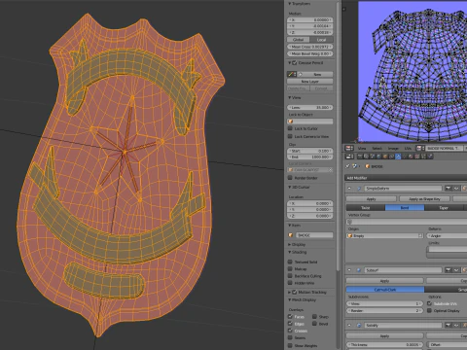Image resolution: width=467 pixels, height=350 pixels.
Task: Select the Taper deform mode tab
Action: click(444, 207)
